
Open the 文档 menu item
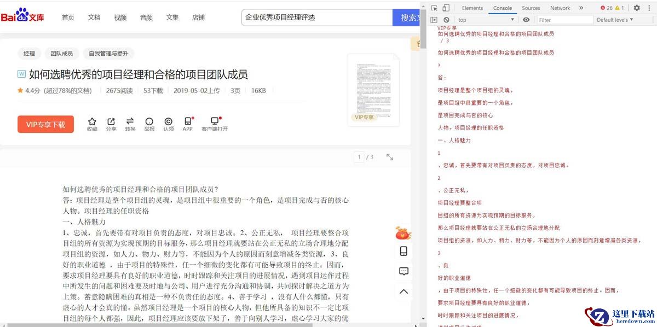(x=94, y=17)
